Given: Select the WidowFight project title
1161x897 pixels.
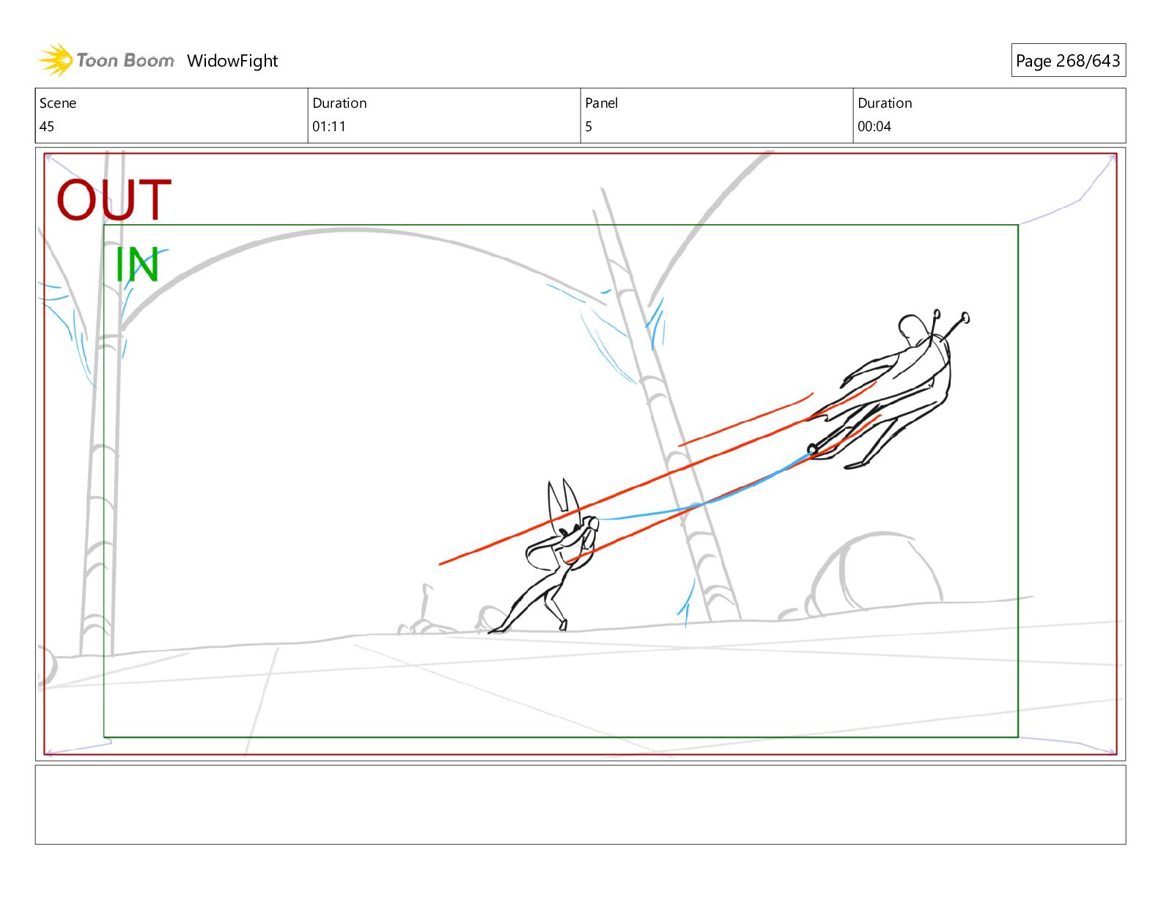Looking at the screenshot, I should (x=232, y=61).
